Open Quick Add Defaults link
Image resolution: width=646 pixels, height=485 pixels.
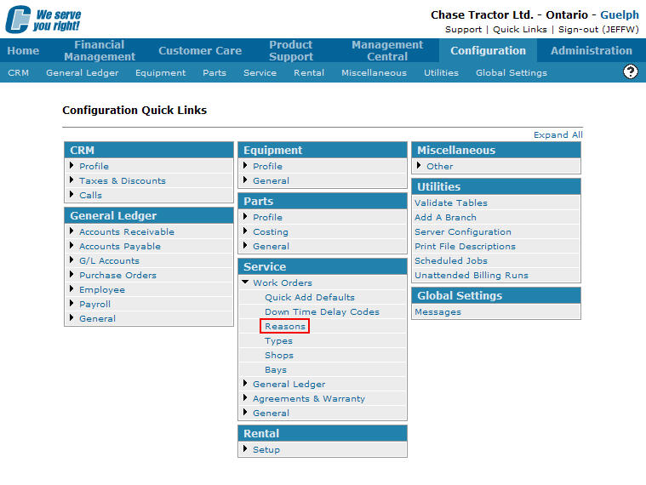[310, 297]
